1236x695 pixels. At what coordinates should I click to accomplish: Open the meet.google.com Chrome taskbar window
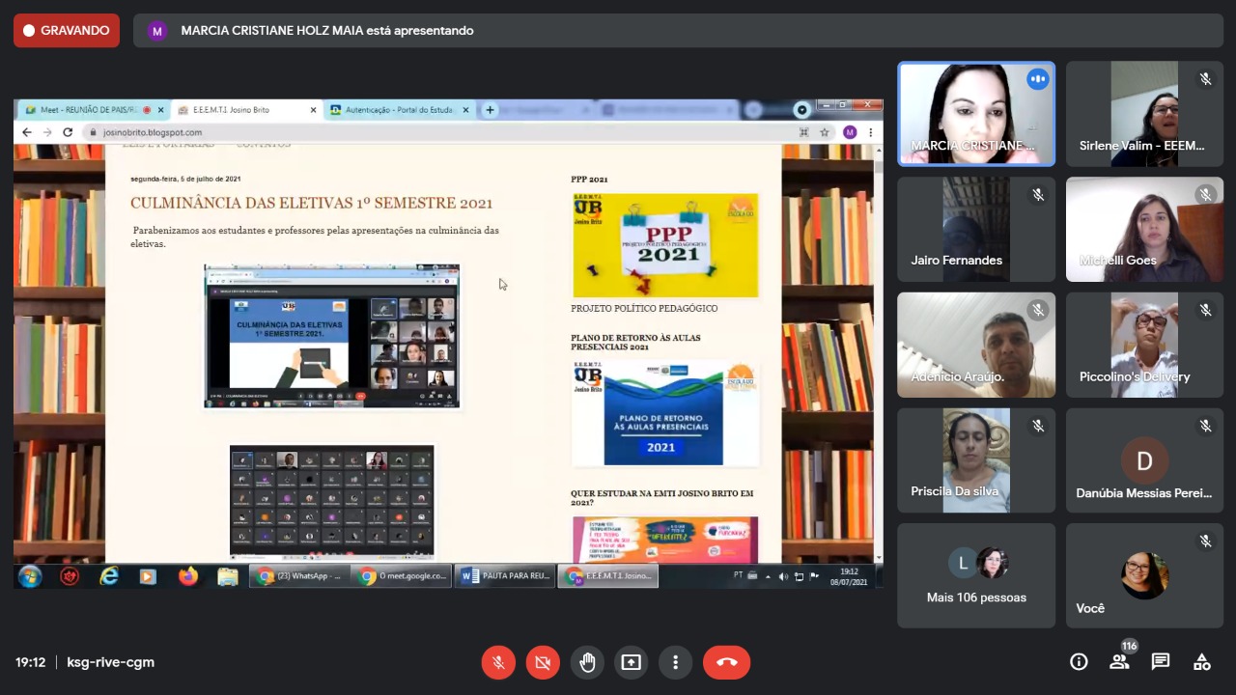pyautogui.click(x=403, y=576)
